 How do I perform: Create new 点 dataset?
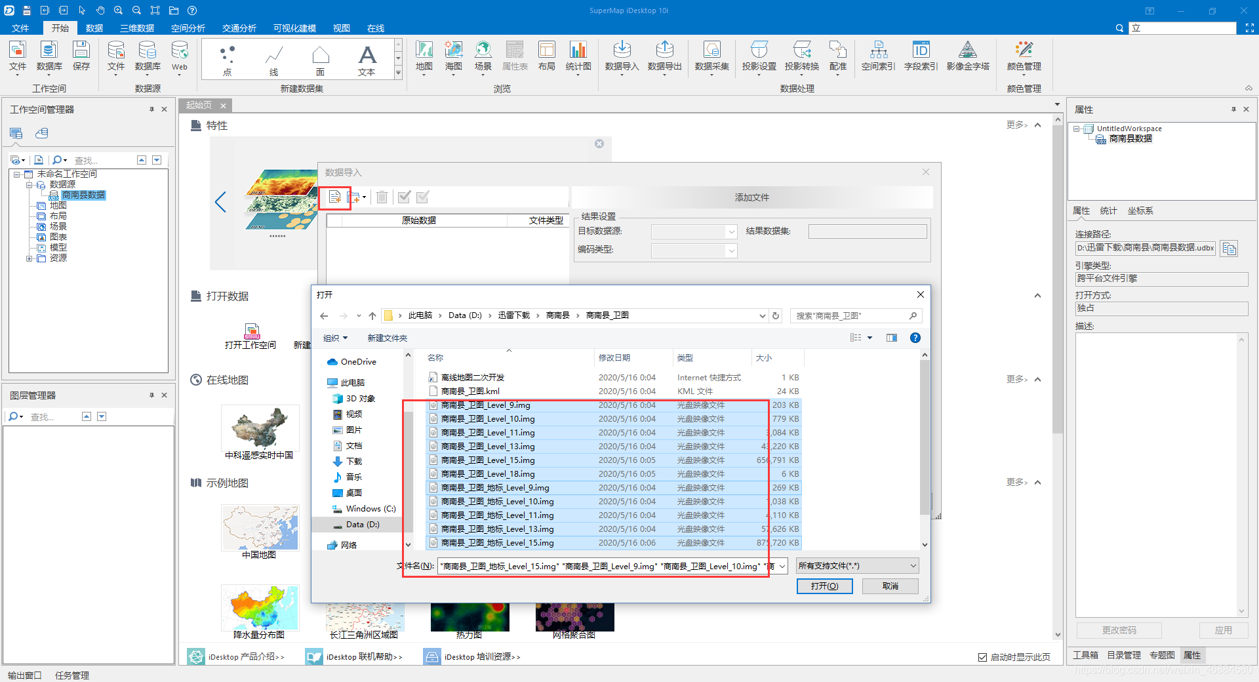[x=227, y=60]
